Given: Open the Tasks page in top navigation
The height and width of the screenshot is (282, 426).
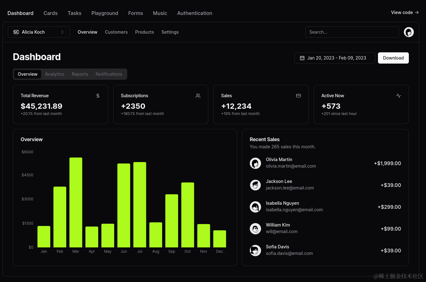Looking at the screenshot, I should coord(75,13).
